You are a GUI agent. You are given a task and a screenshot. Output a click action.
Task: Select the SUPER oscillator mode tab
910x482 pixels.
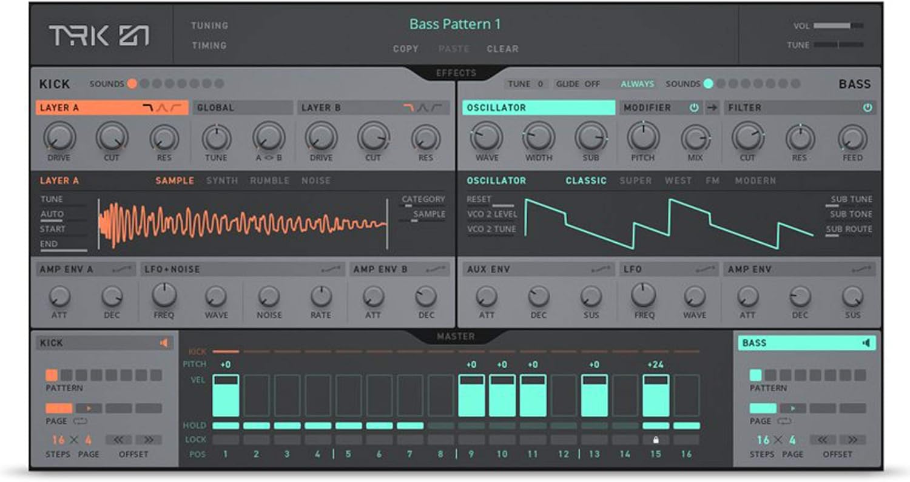coord(635,180)
